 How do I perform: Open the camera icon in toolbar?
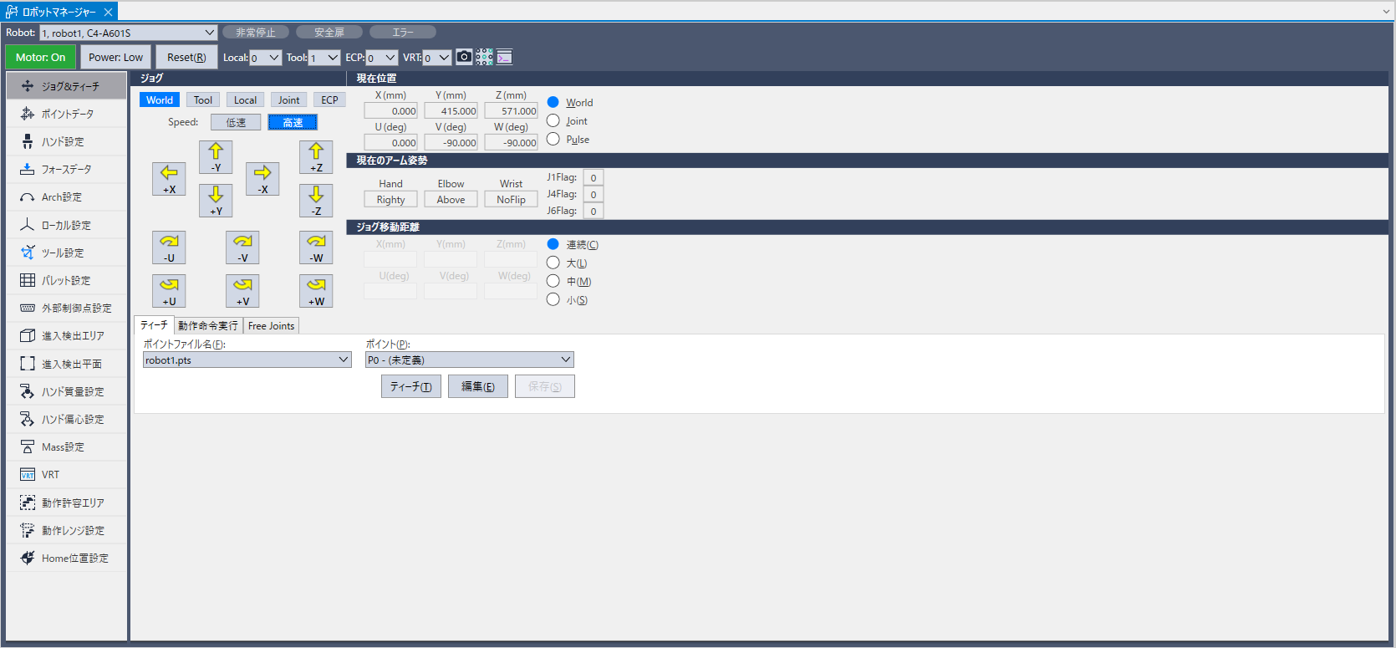(464, 57)
